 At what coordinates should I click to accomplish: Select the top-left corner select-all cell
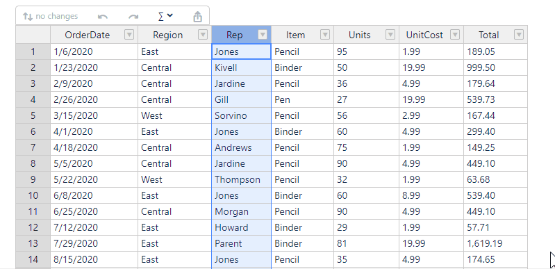[x=33, y=35]
